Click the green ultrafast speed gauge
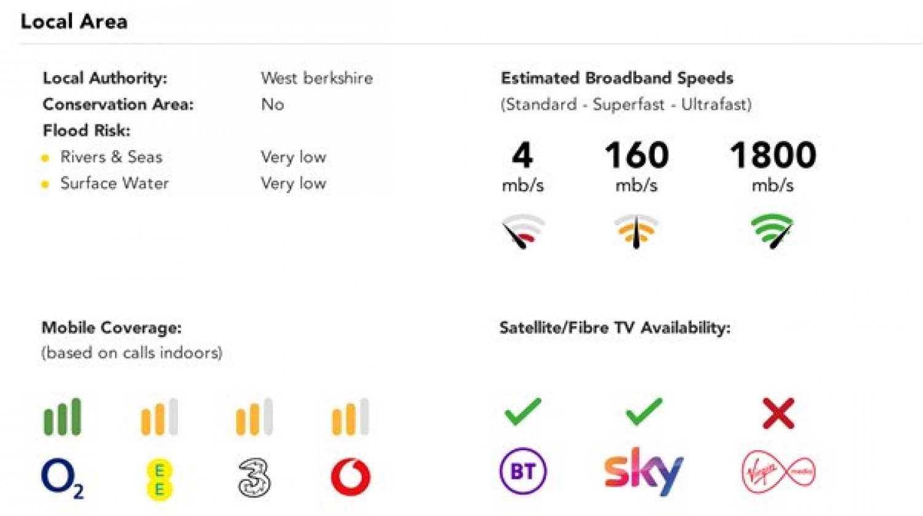Image resolution: width=923 pixels, height=516 pixels. pos(772,231)
